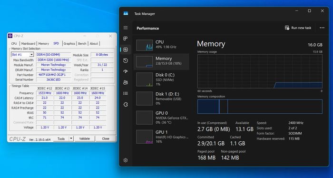
Task: Open the Users icon in Task Manager sidebar
Action: (x=126, y=82)
